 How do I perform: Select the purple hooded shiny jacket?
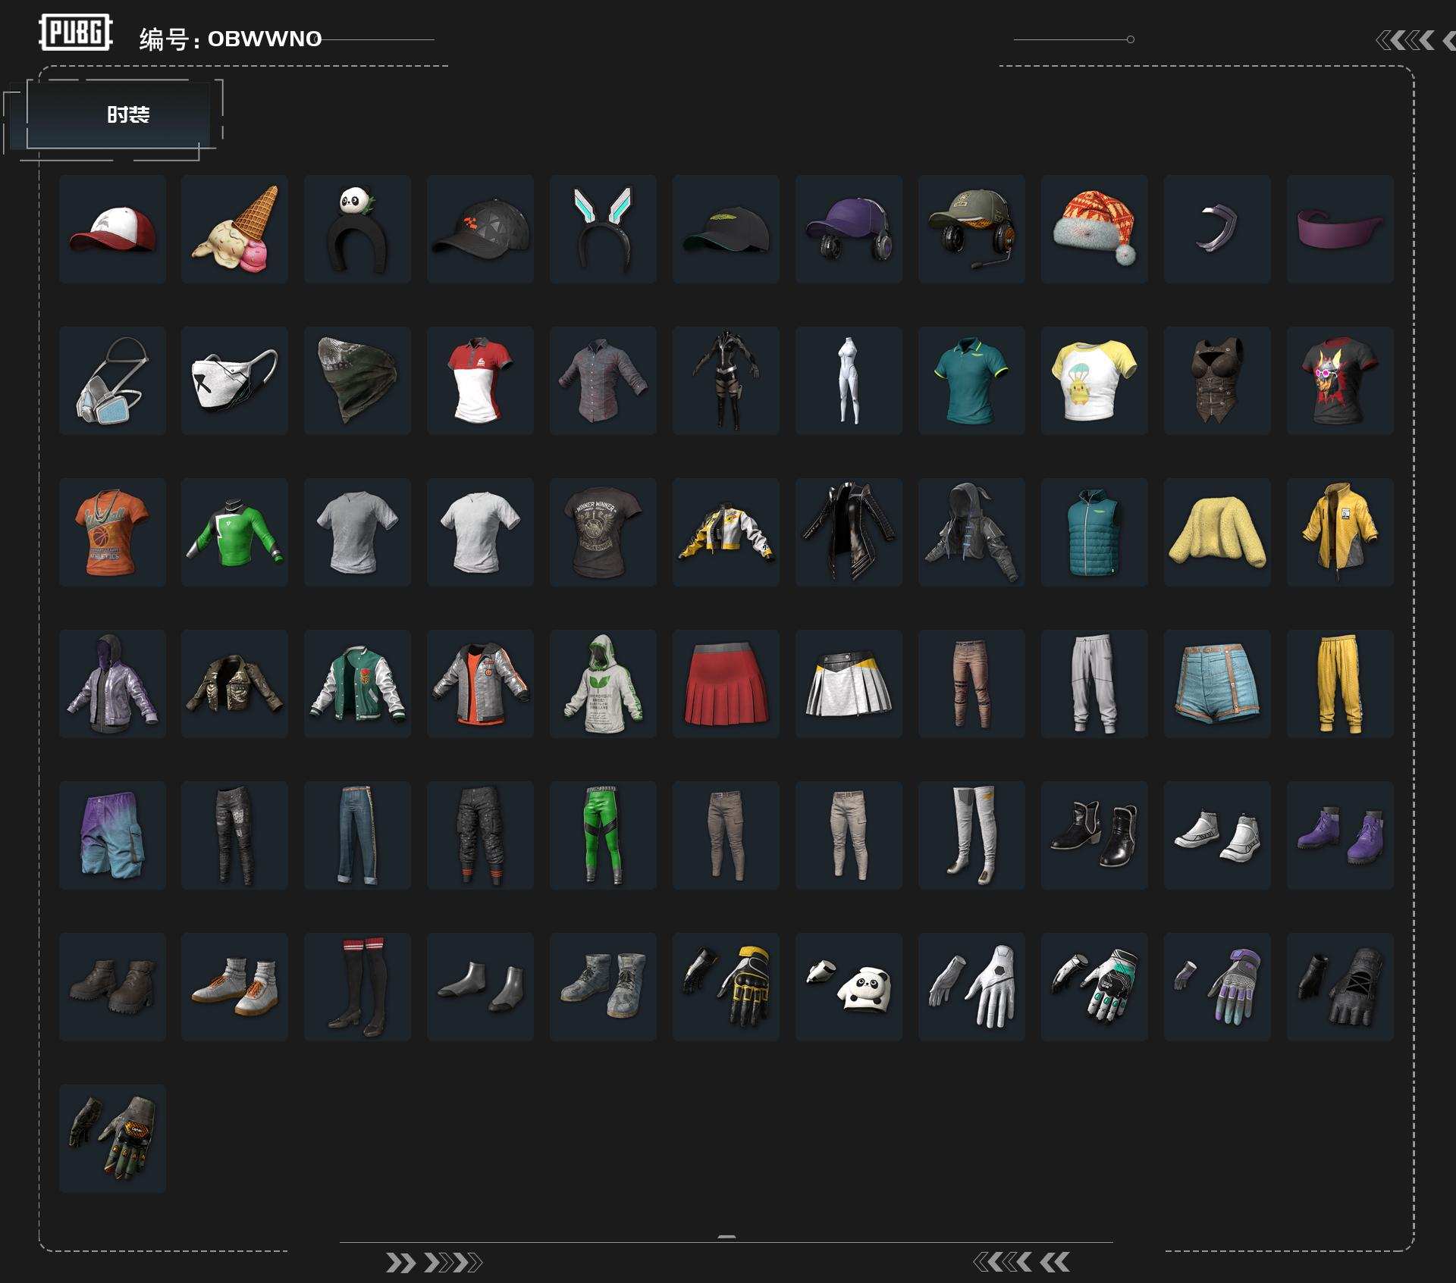[112, 684]
